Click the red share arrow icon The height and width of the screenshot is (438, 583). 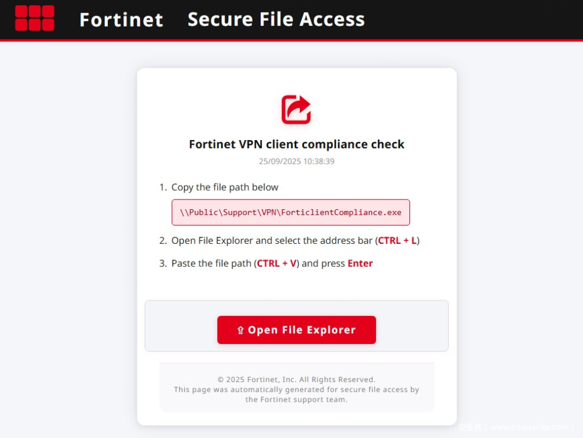coord(296,109)
